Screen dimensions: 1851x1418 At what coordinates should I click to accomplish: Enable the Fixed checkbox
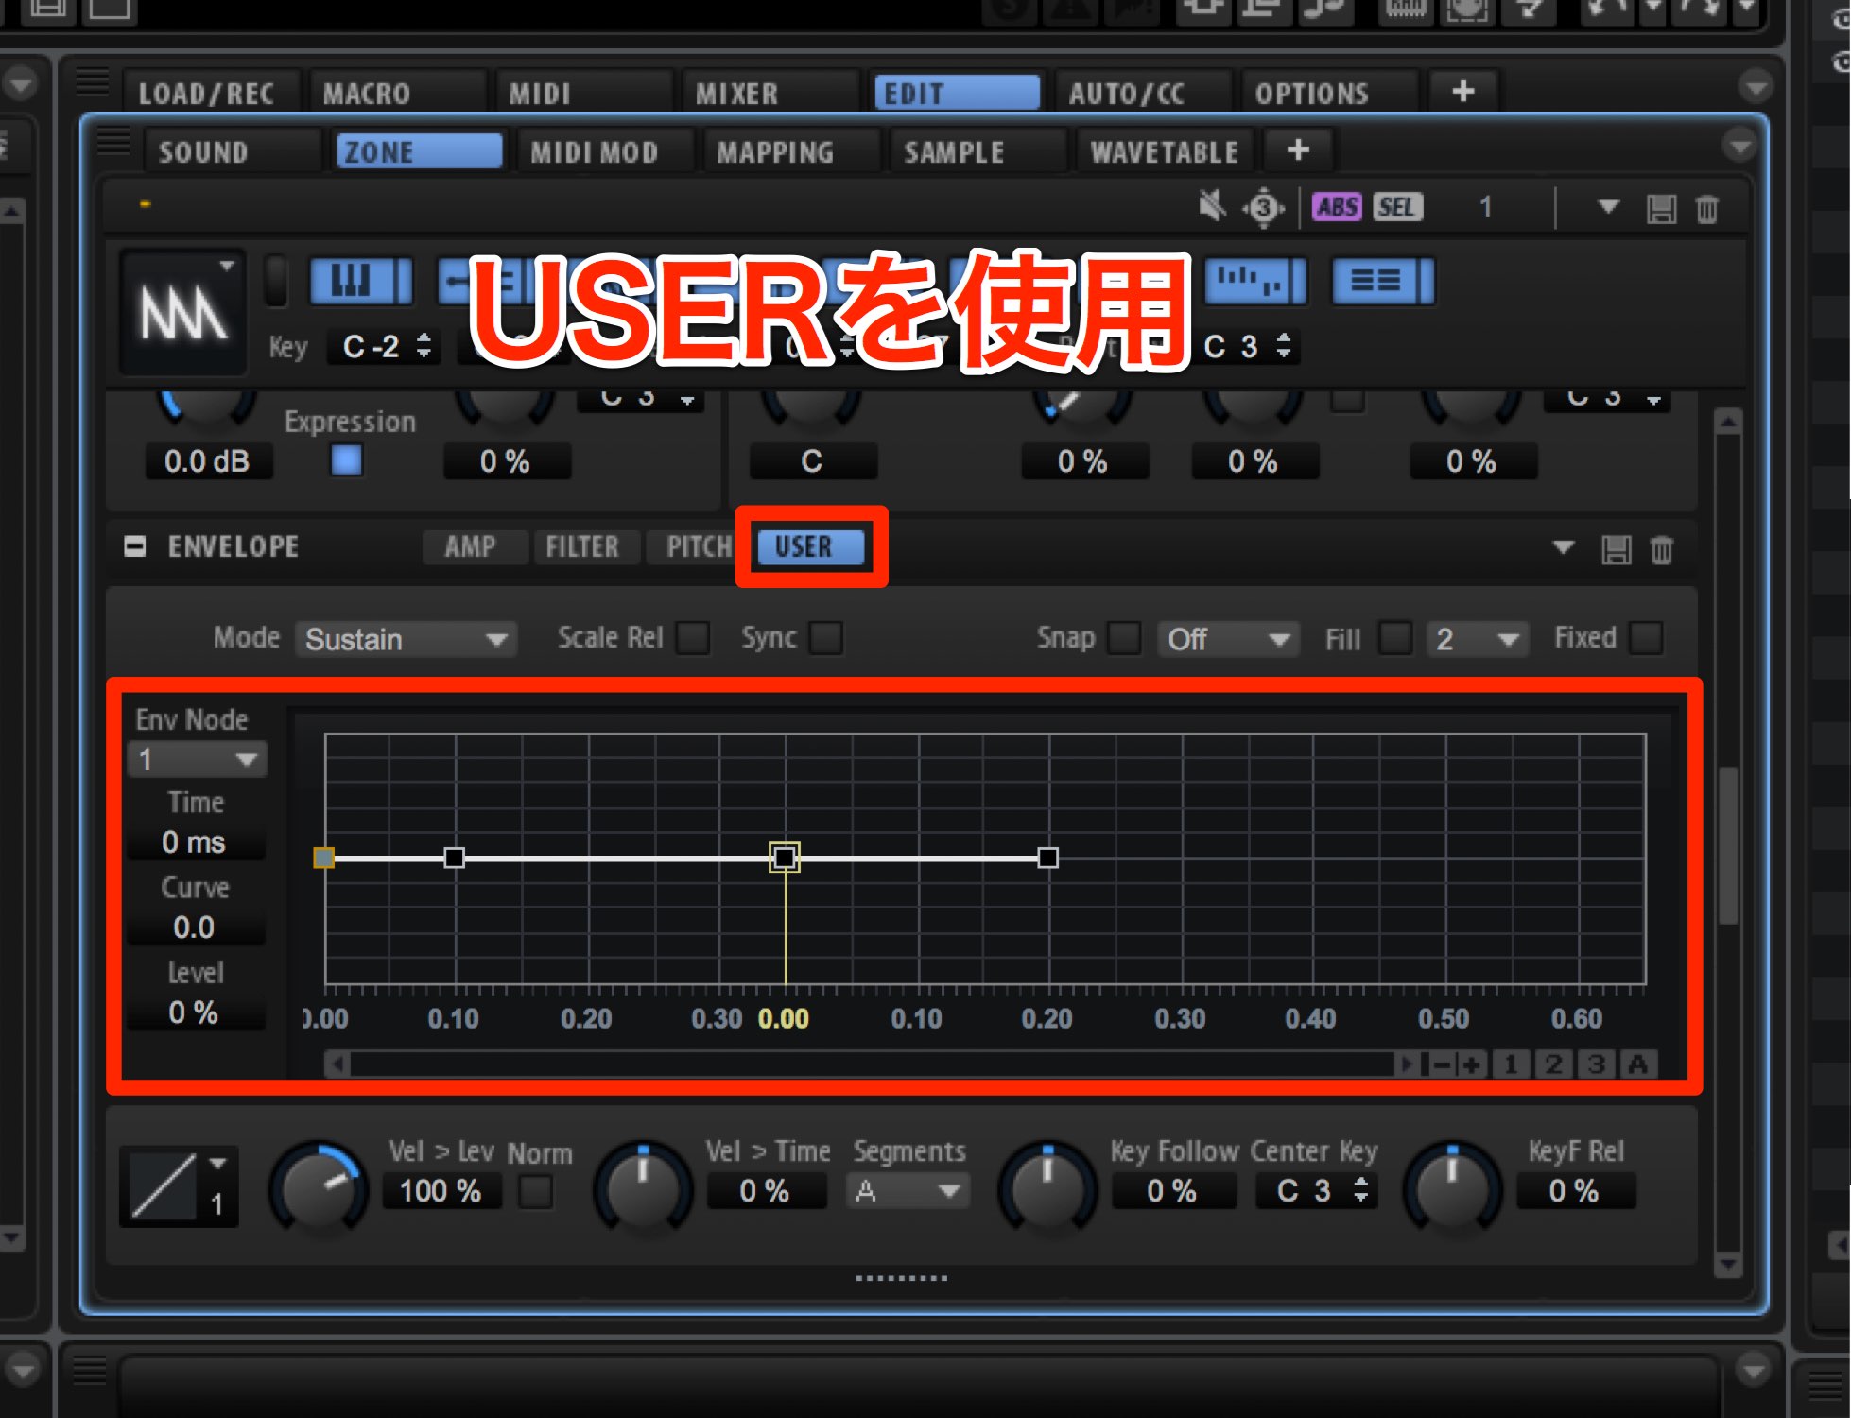tap(1645, 638)
